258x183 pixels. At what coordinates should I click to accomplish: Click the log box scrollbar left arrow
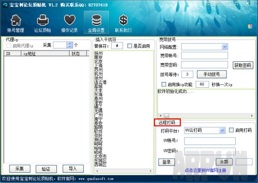tap(160, 116)
